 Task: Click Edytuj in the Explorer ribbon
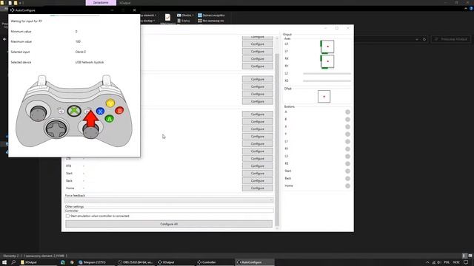(184, 21)
